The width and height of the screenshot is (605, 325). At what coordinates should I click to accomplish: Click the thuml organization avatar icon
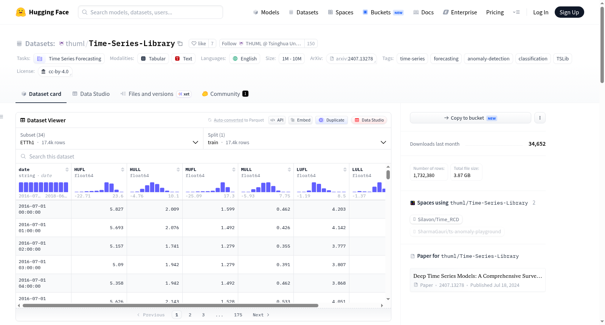[x=62, y=43]
